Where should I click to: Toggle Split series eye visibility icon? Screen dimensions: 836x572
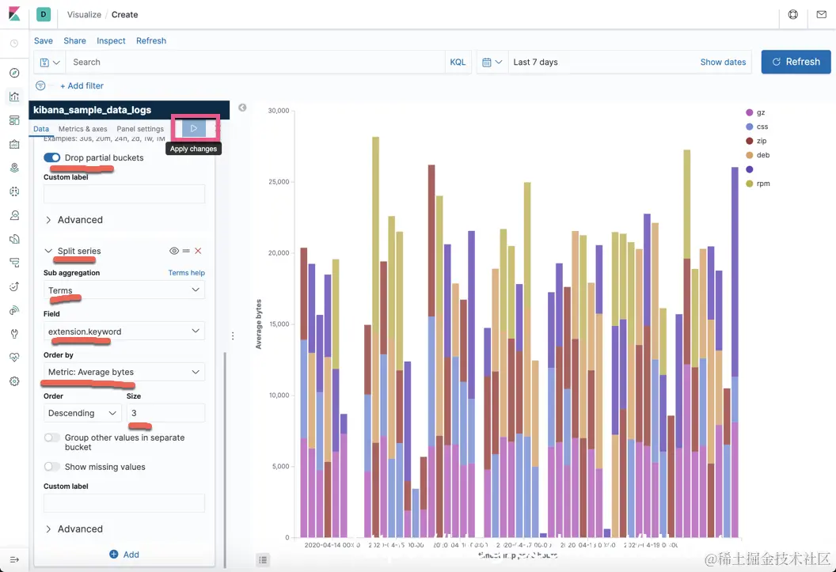coord(174,251)
